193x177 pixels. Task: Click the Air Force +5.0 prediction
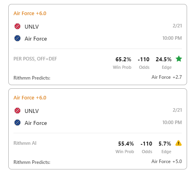click(167, 161)
